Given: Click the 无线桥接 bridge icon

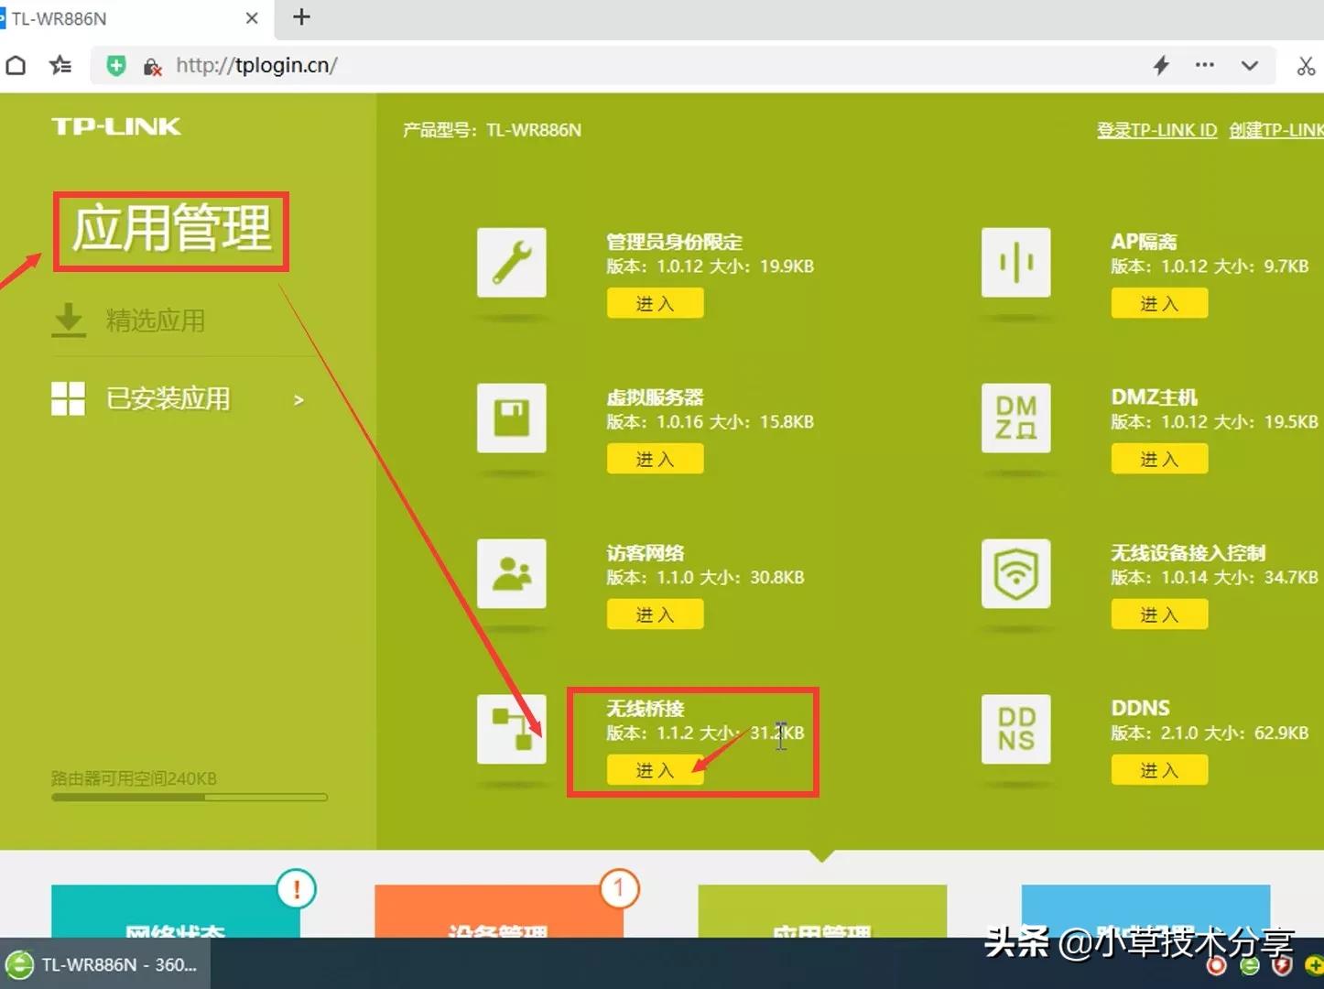Looking at the screenshot, I should pos(511,730).
